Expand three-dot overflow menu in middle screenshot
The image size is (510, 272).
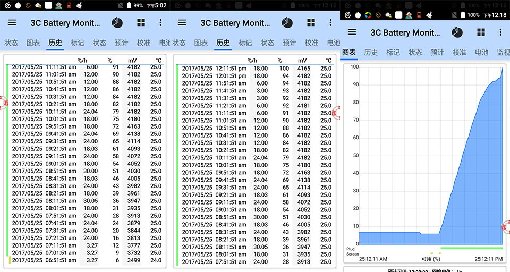(x=330, y=23)
